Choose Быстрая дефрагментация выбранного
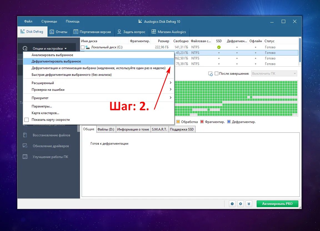Viewport: 320px width, 231px height. (x=99, y=75)
